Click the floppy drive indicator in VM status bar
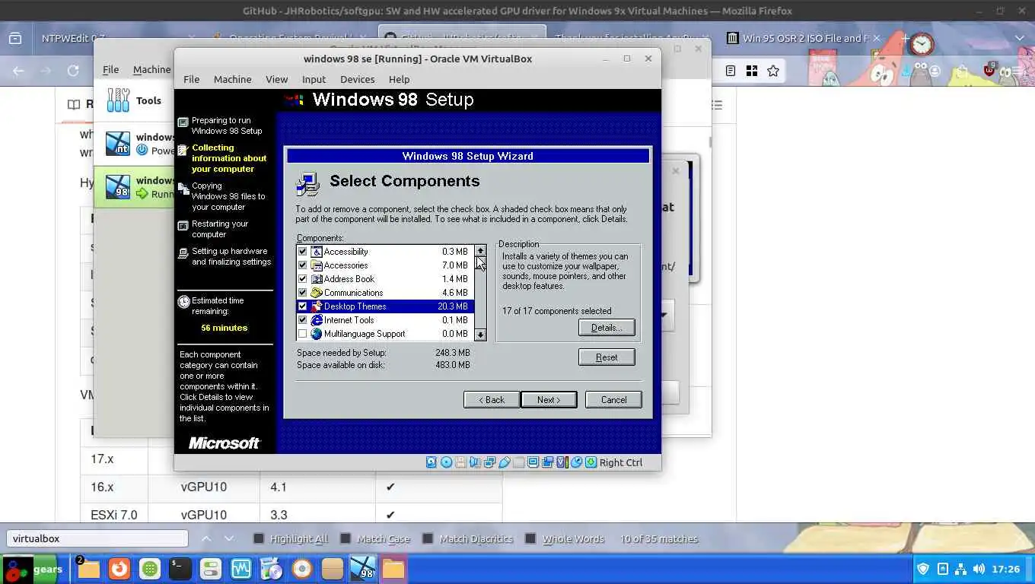The height and width of the screenshot is (584, 1035). point(460,462)
